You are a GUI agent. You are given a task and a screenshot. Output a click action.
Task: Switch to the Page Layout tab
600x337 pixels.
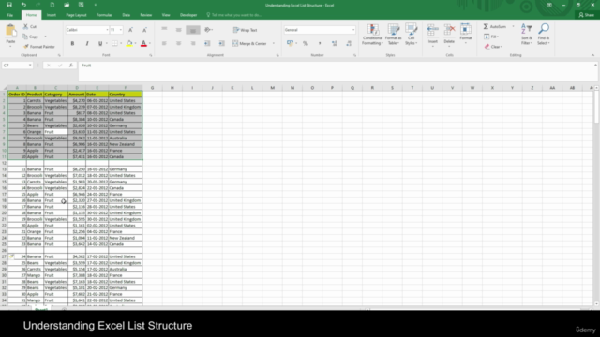point(76,15)
